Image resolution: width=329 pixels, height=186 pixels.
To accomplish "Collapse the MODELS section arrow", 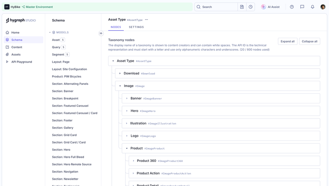I will pyautogui.click(x=50, y=33).
